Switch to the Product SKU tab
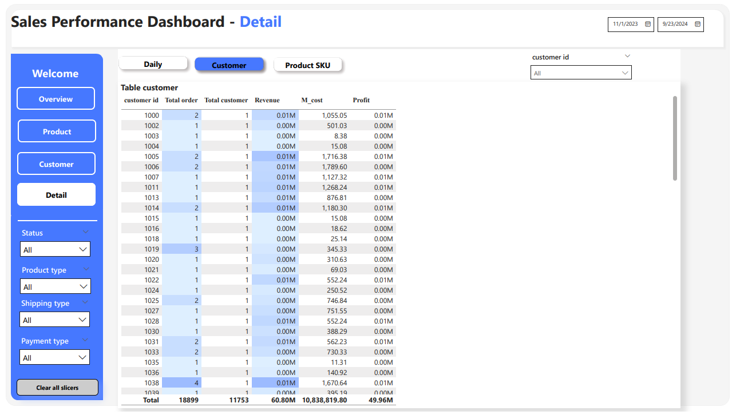Viewport: 740px width, 415px height. pyautogui.click(x=307, y=65)
